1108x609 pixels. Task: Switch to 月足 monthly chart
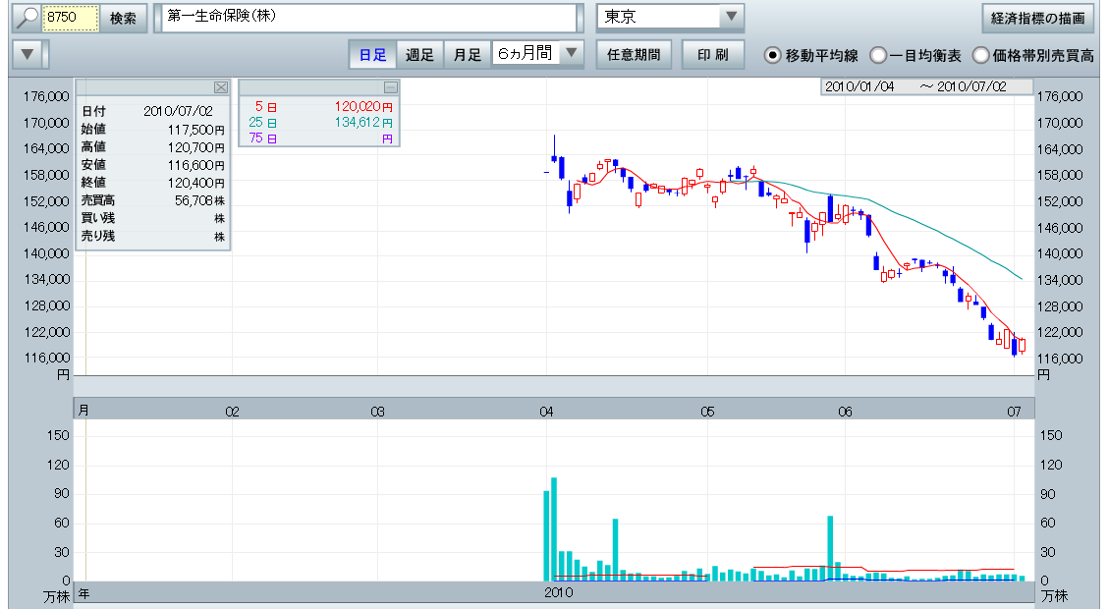pyautogui.click(x=467, y=55)
